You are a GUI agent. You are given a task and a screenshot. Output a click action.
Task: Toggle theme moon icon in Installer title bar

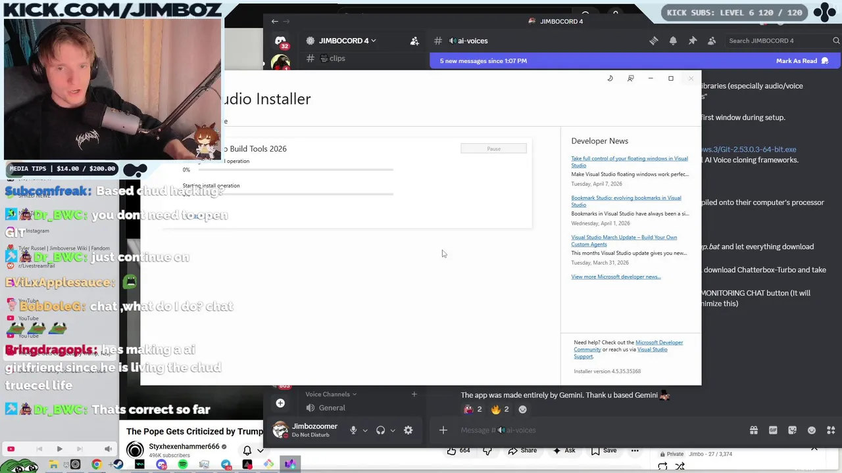(x=610, y=78)
